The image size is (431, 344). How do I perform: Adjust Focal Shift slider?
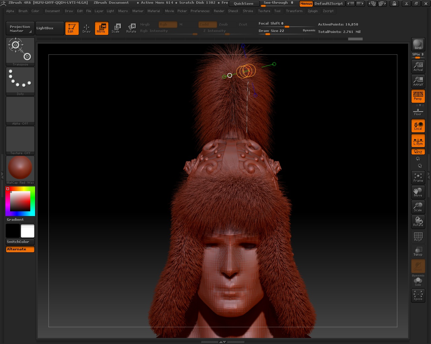pos(286,24)
